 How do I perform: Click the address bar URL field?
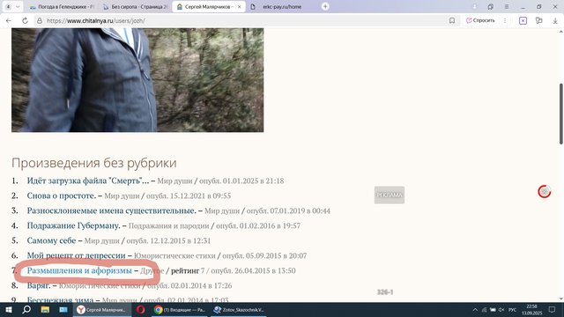point(245,21)
